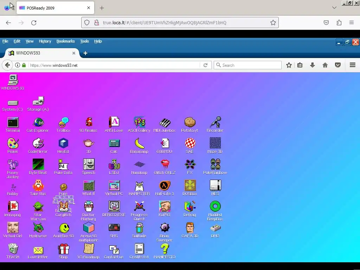
Task: Launch Defrag
Action: [189, 209]
